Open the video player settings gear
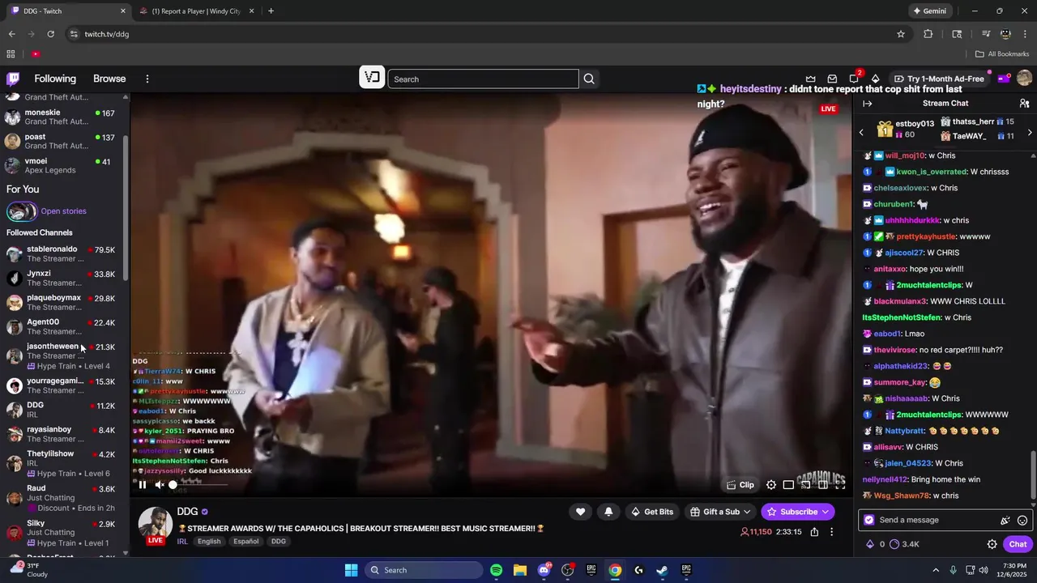 [x=771, y=485]
